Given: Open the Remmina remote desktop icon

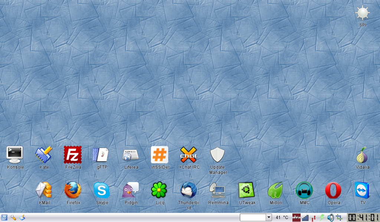Looking at the screenshot, I should point(217,190).
